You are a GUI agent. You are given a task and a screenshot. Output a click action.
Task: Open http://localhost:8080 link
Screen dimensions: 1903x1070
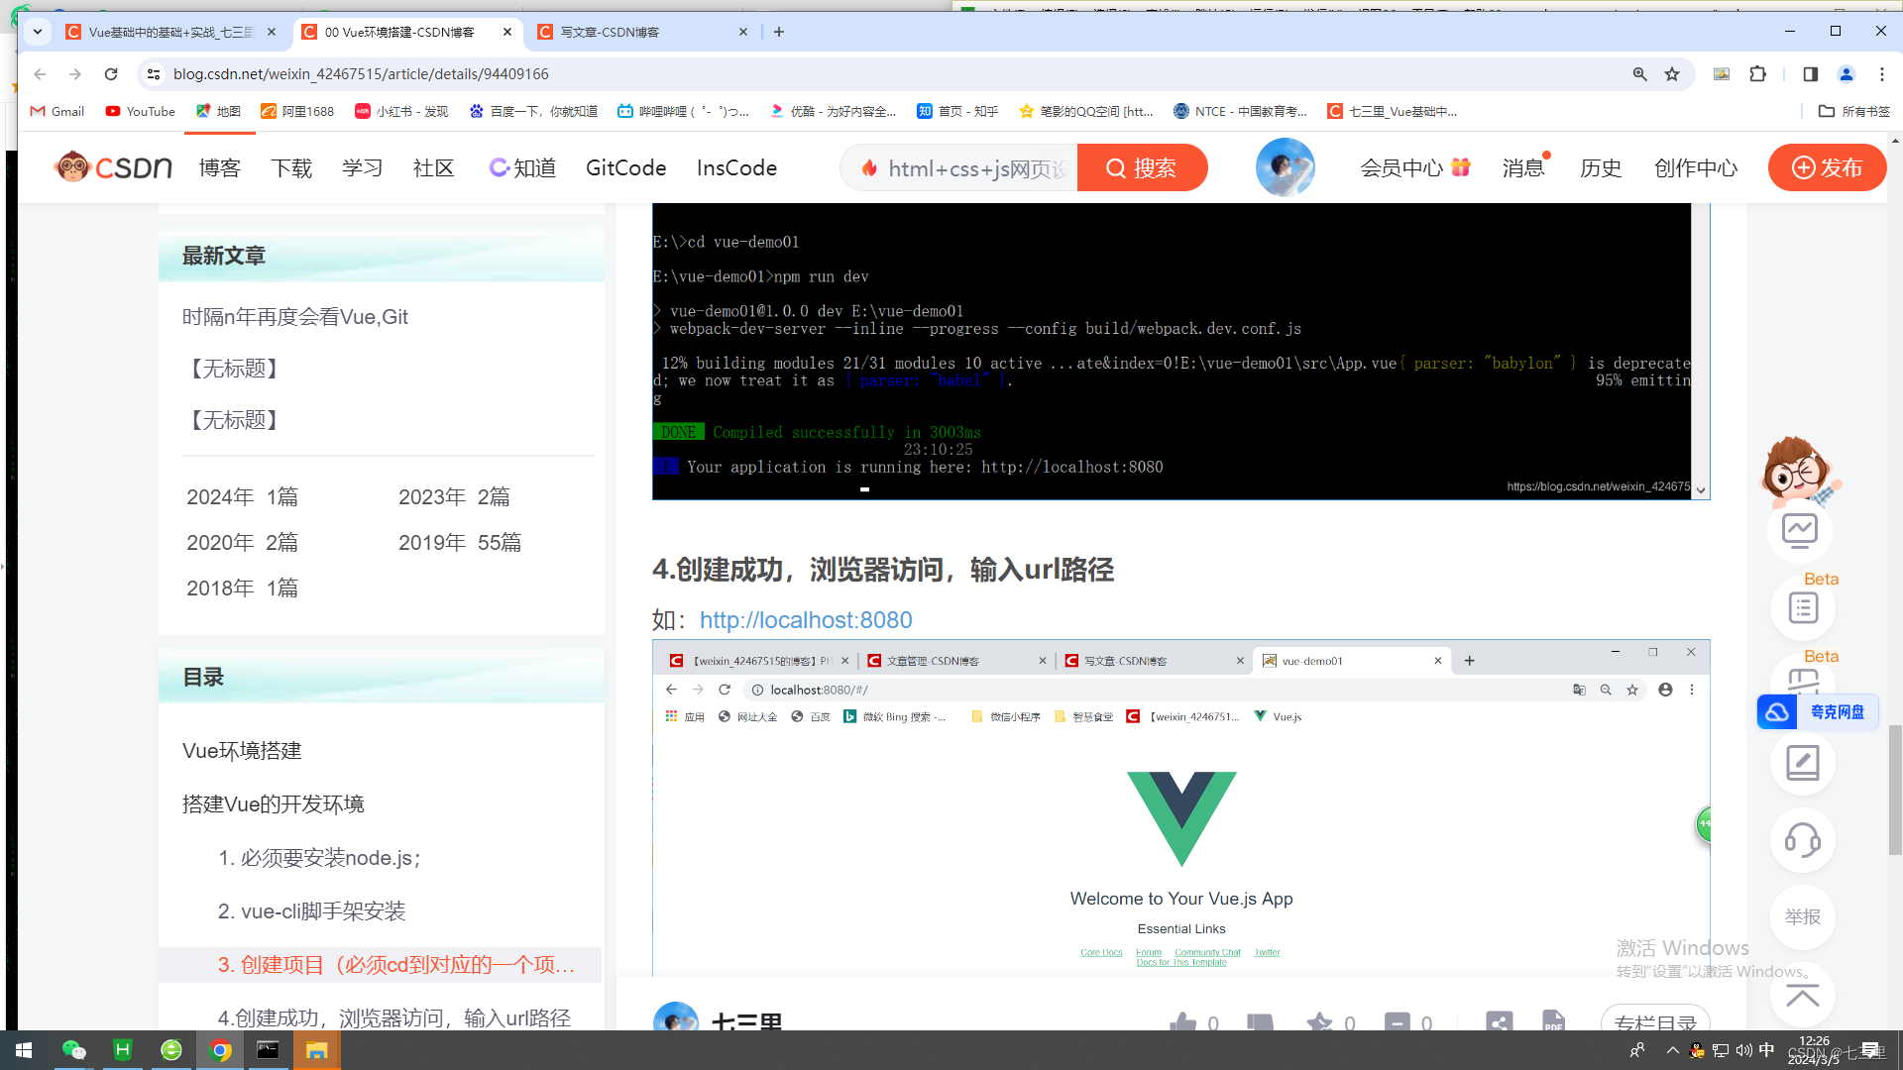(805, 619)
